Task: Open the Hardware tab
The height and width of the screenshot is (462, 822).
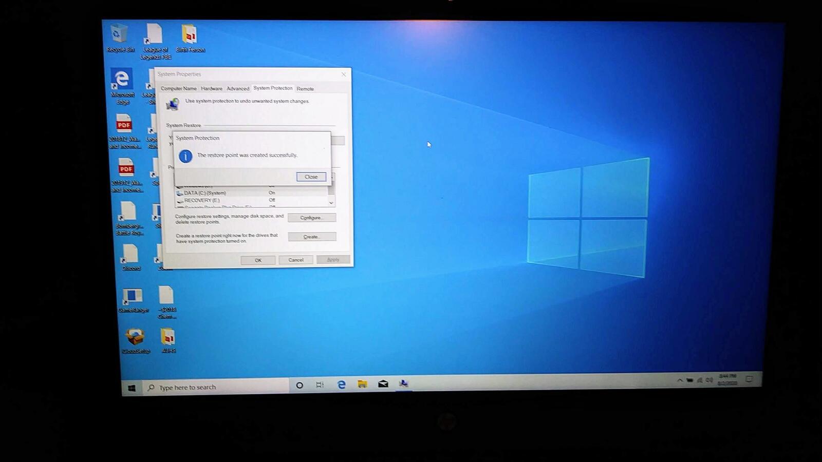Action: point(212,88)
